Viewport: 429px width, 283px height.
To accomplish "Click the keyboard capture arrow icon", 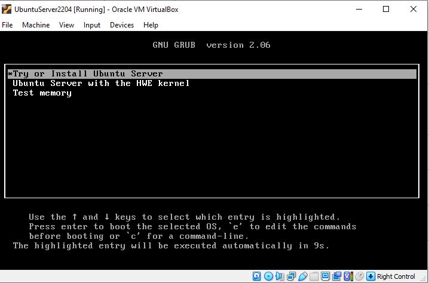I will tap(370, 276).
